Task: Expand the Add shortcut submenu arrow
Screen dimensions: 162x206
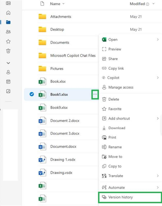Action: click(x=158, y=118)
